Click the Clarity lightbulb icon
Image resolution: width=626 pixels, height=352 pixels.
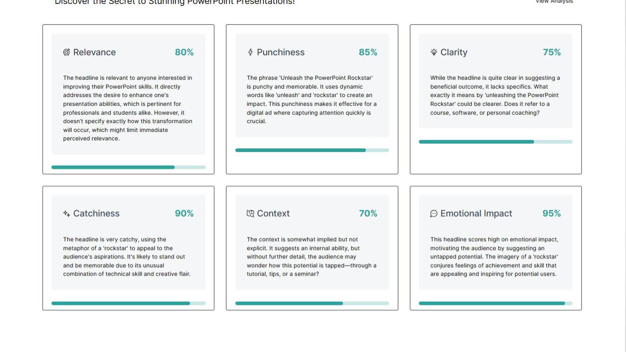pos(434,52)
